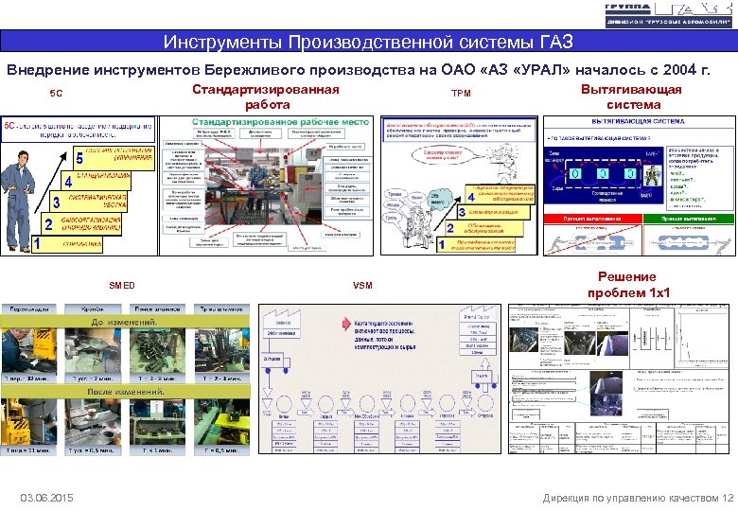The width and height of the screenshot is (738, 511).
Task: Click the red 'Принцип выталкивания' banner
Action: (x=592, y=219)
